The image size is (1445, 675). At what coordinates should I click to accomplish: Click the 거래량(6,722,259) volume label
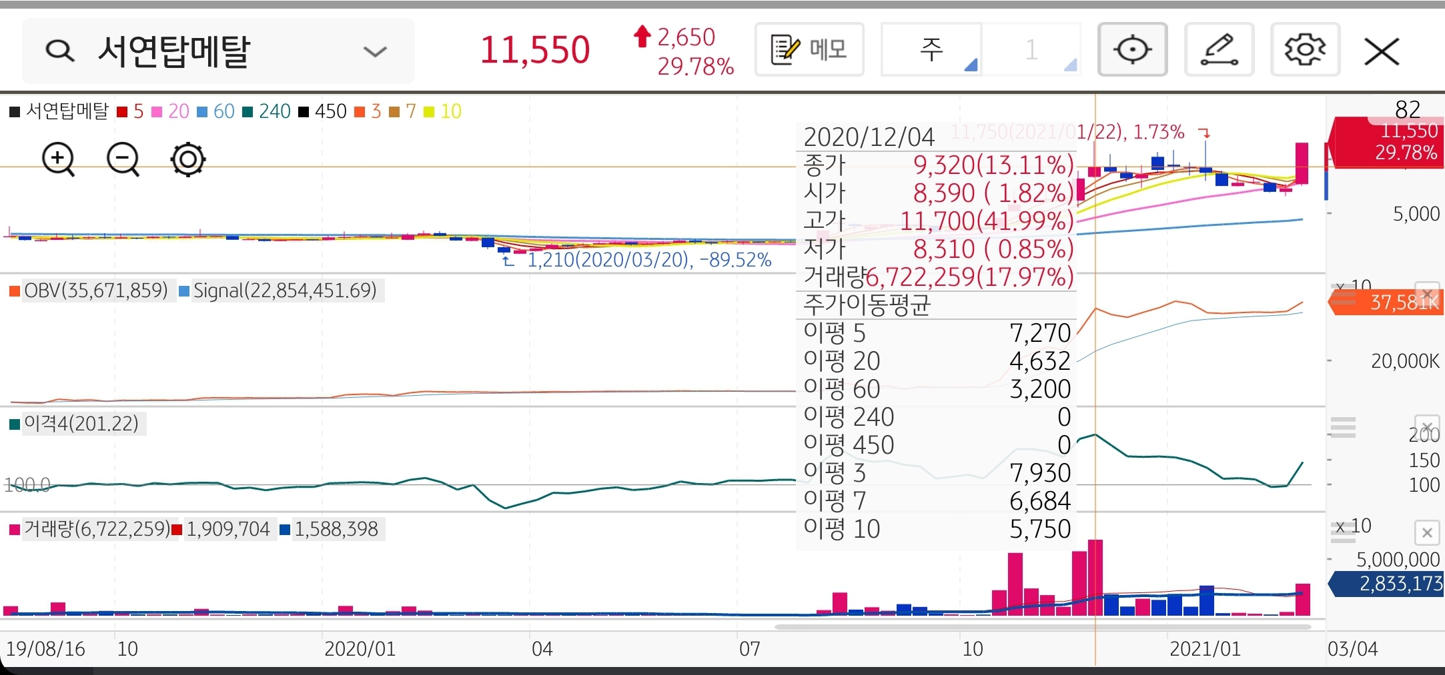[97, 530]
